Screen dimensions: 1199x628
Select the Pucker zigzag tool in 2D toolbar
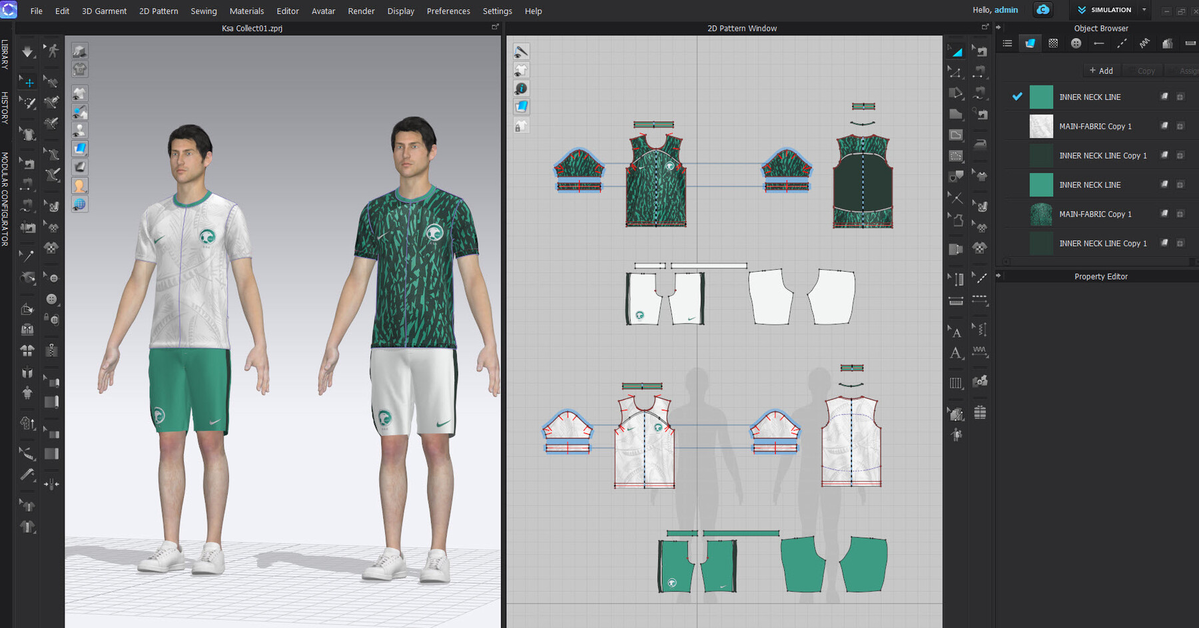pos(980,352)
